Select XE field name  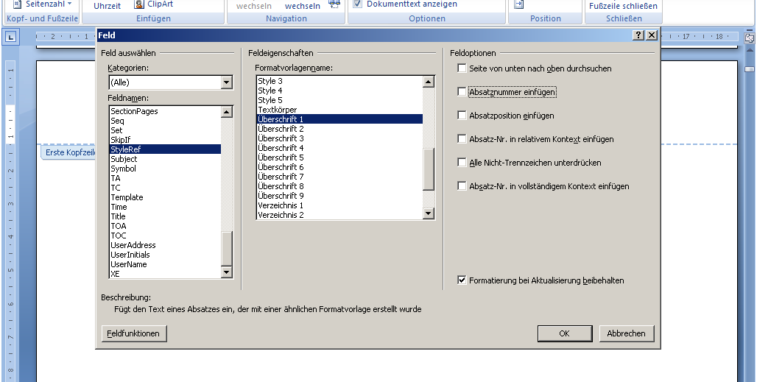click(165, 274)
